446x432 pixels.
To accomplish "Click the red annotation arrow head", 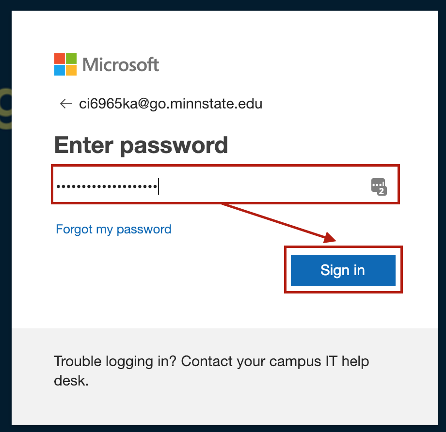I will [331, 238].
